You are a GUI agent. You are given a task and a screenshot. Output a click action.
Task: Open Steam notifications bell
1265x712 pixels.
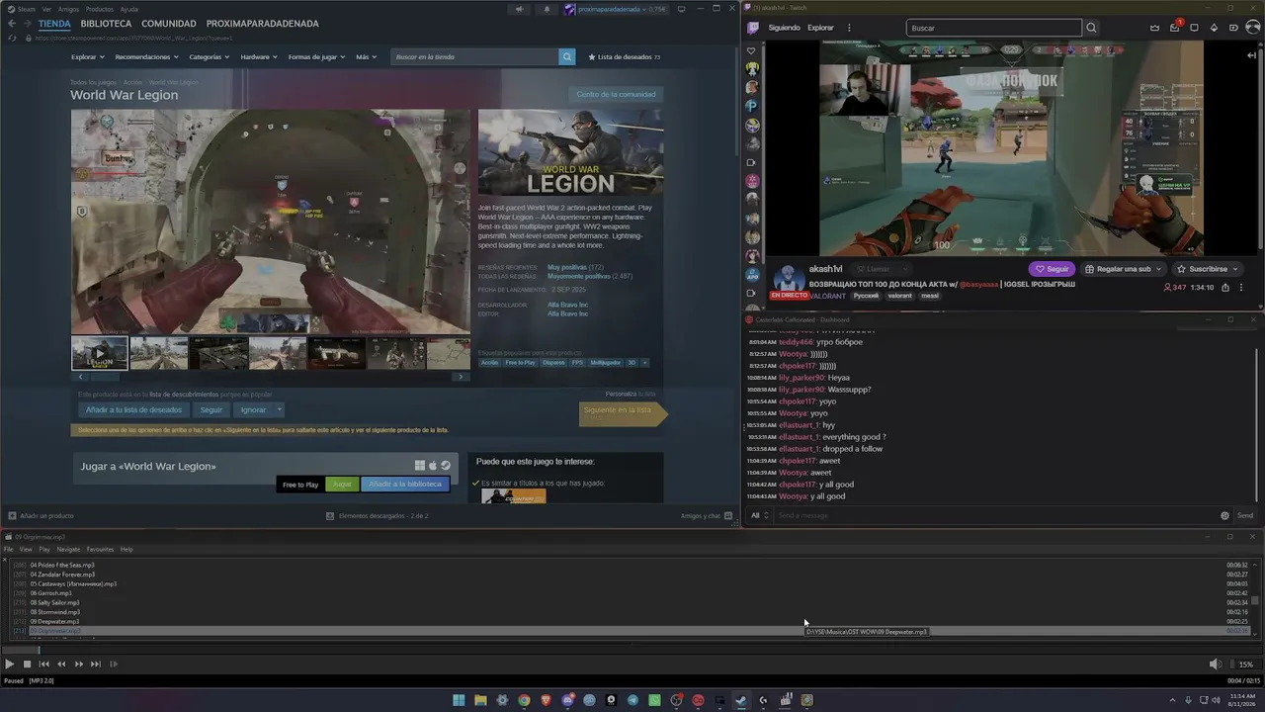click(x=547, y=9)
